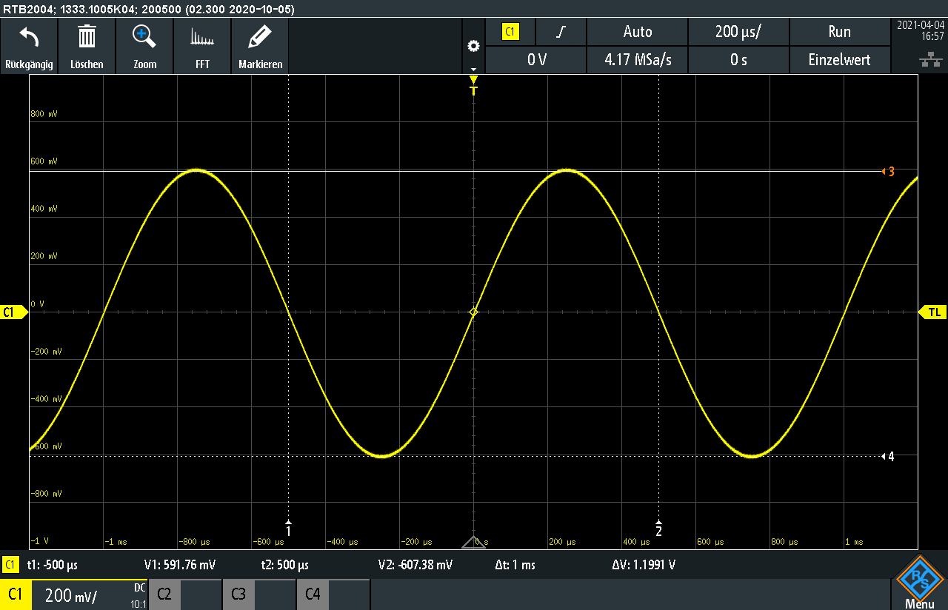
Task: Tap the Rückgängig undo icon
Action: pyautogui.click(x=29, y=36)
